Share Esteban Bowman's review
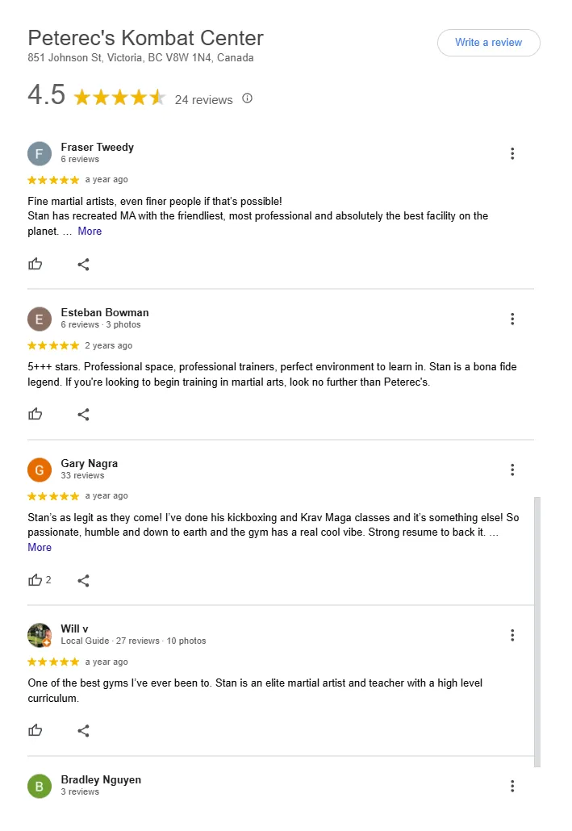 point(83,414)
